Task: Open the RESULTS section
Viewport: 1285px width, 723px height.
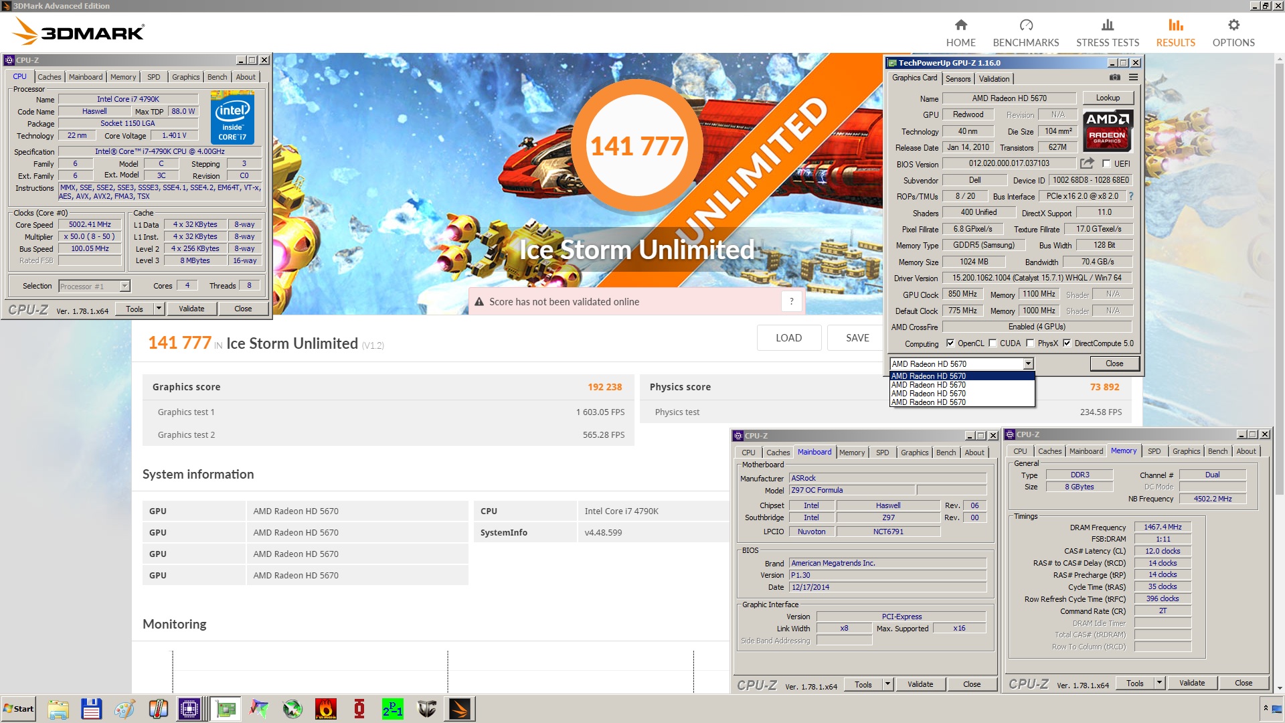Action: coord(1175,33)
